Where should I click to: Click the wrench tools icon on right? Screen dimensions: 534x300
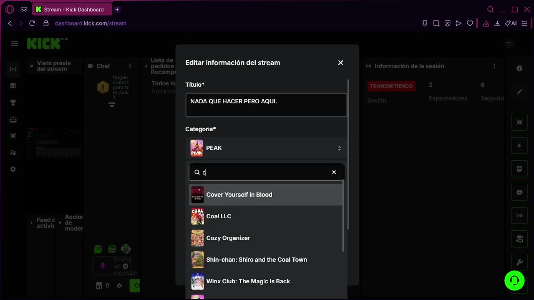click(519, 262)
